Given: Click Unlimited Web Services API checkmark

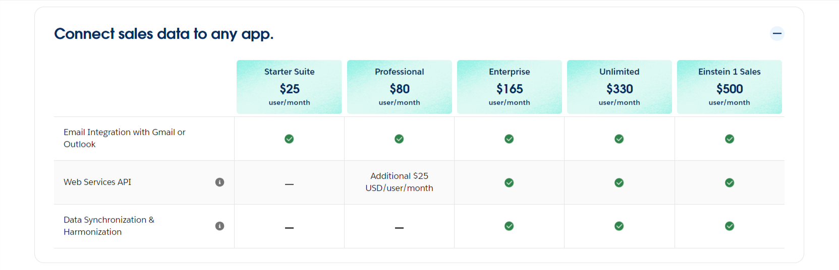Looking at the screenshot, I should [619, 183].
